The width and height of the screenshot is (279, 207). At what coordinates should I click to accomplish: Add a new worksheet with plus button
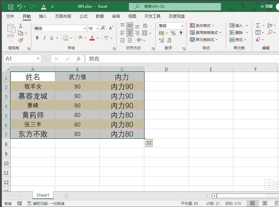(66, 195)
